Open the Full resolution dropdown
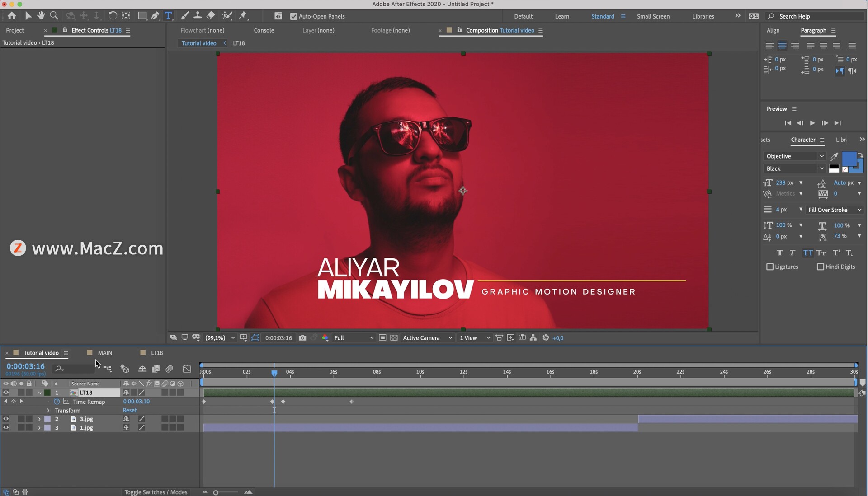 [354, 338]
